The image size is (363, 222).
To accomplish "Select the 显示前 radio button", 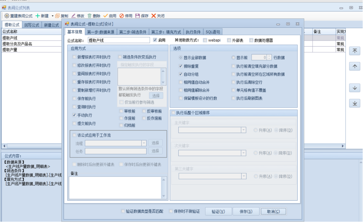I will point(233,58).
